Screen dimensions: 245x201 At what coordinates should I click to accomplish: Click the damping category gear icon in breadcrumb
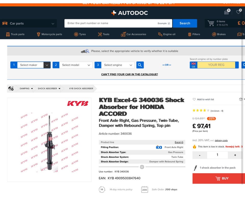click(x=11, y=89)
